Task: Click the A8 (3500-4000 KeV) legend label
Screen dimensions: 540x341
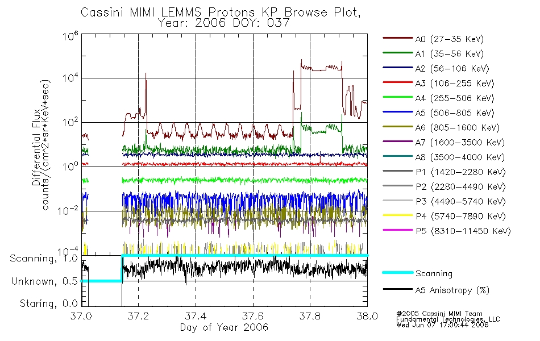Action: tap(460, 157)
